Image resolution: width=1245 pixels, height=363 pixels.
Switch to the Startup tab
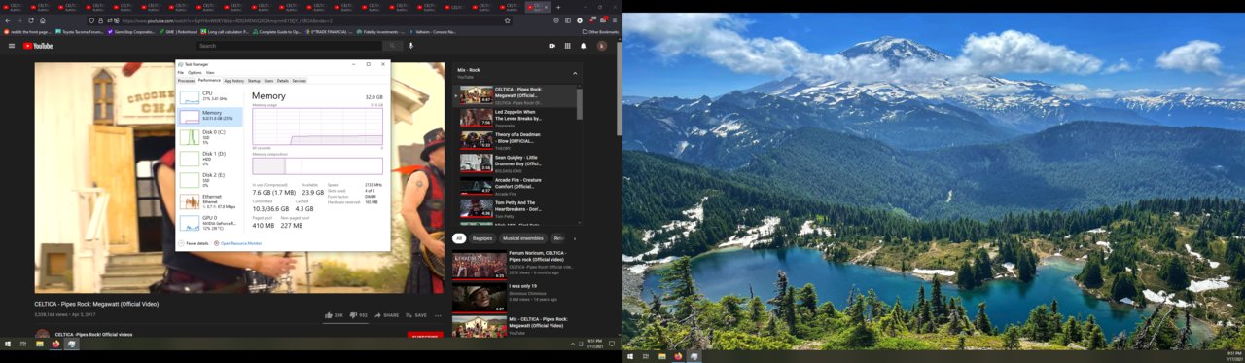tap(254, 81)
